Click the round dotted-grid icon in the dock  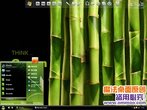tap(98, 4)
